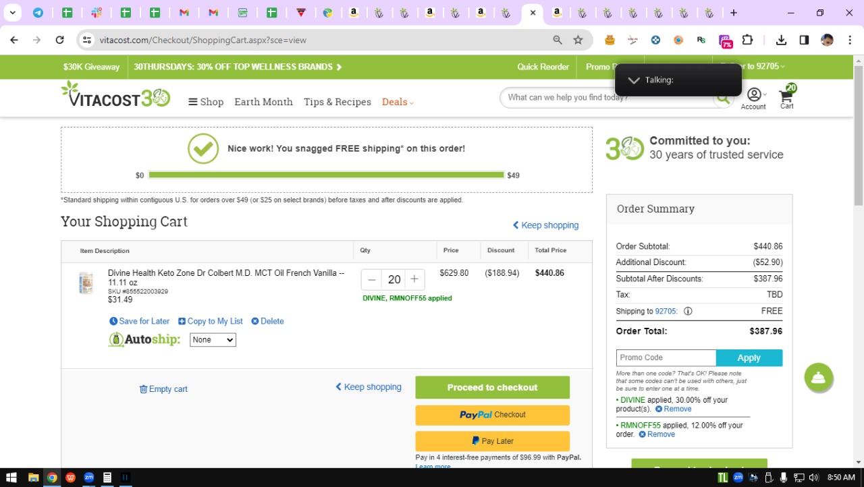
Task: Click the search magnifier button
Action: point(723,98)
